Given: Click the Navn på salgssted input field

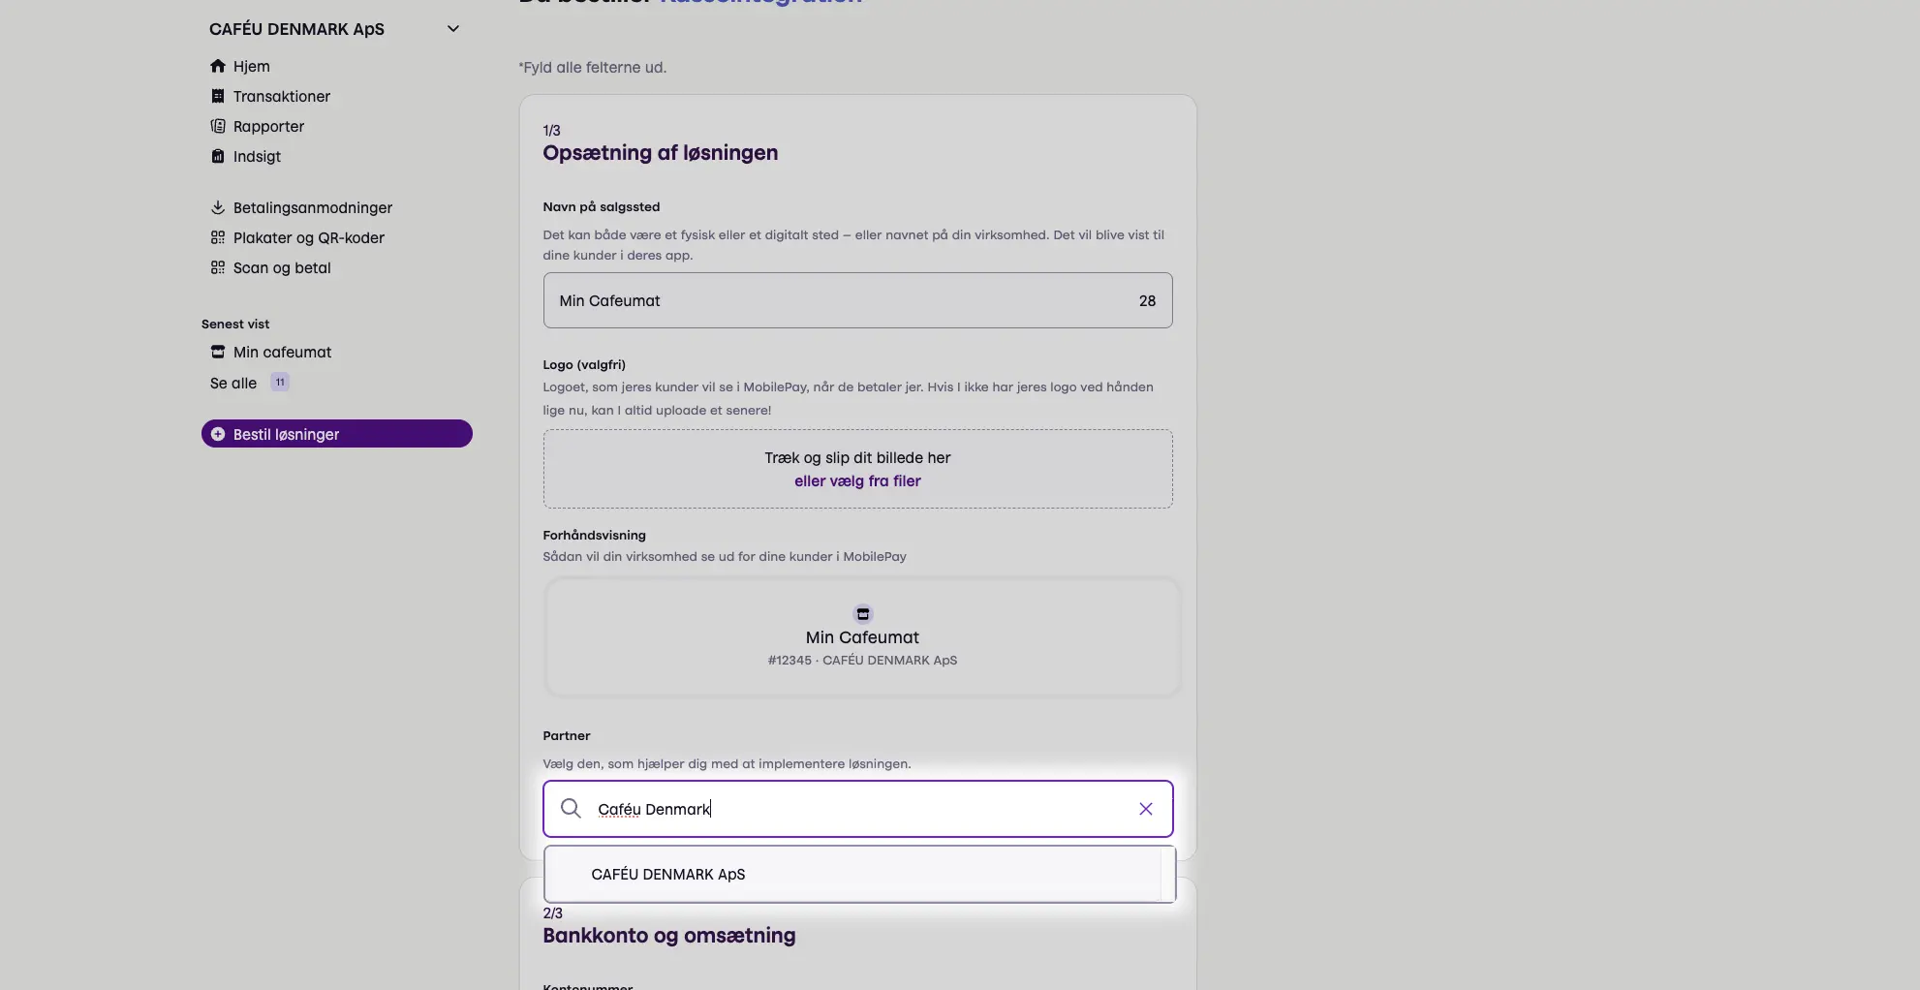Looking at the screenshot, I should tap(833, 300).
